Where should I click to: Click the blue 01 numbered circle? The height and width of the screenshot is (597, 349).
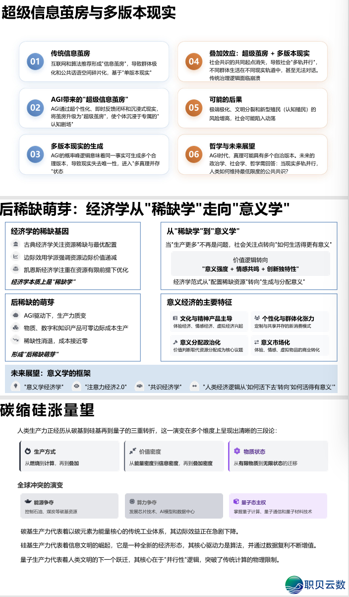coord(35,62)
